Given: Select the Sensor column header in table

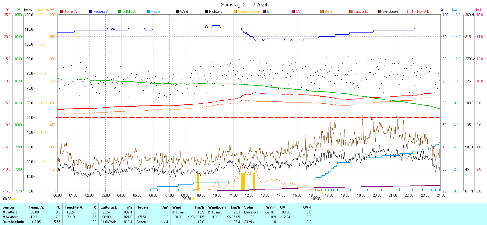Looking at the screenshot, I should pos(9,207).
